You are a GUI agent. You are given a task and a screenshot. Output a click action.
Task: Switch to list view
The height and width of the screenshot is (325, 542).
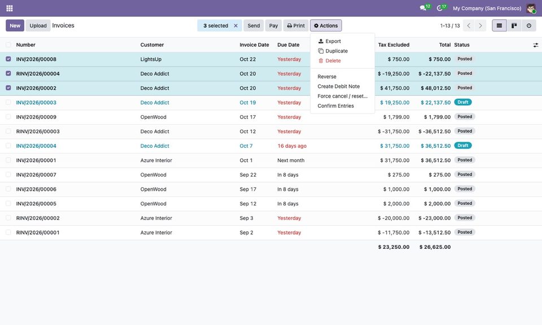[499, 25]
